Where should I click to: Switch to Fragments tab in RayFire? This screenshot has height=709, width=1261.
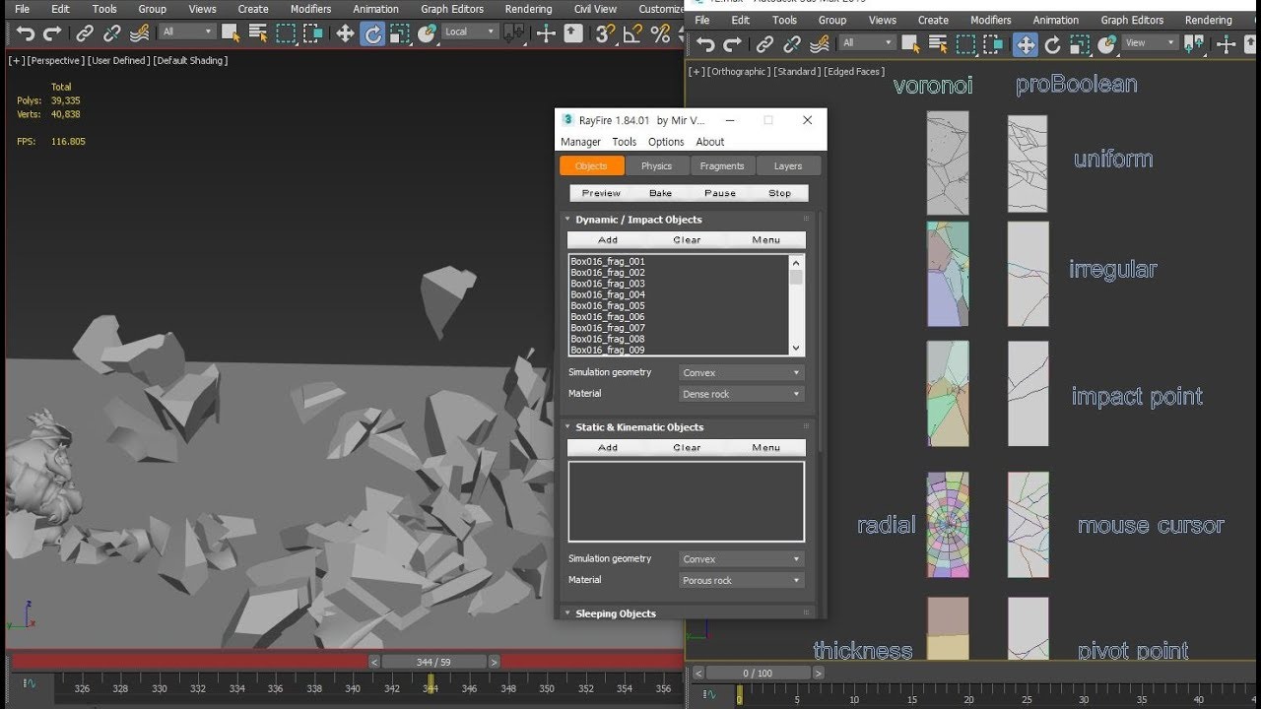pos(722,165)
